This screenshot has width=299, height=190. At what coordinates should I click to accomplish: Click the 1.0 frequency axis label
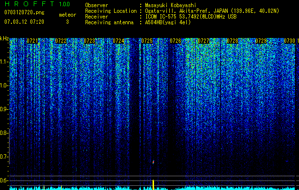pyautogui.click(x=4, y=85)
